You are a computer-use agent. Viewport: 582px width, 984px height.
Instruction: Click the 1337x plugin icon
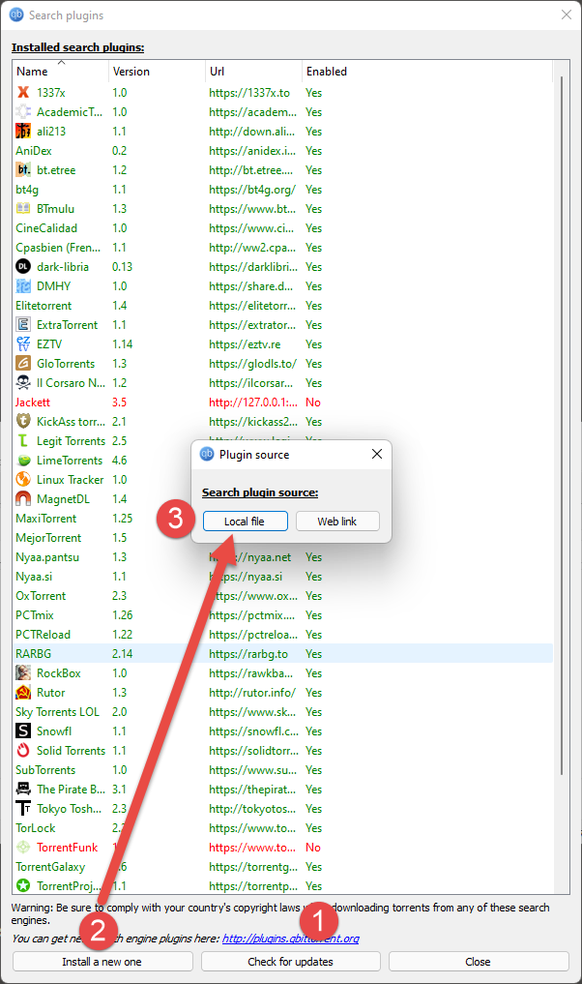pos(23,92)
